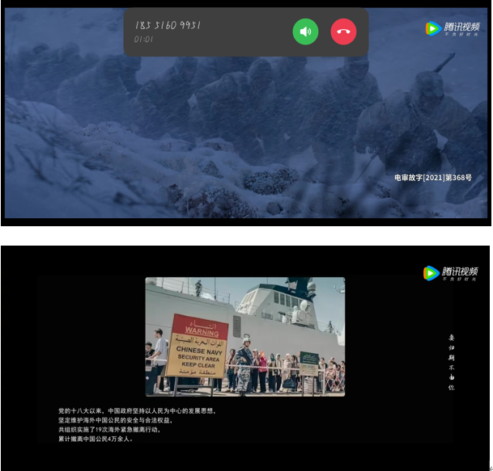Image resolution: width=493 pixels, height=471 pixels.
Task: Click Tencent Video play logo in snow frame
Action: click(432, 28)
